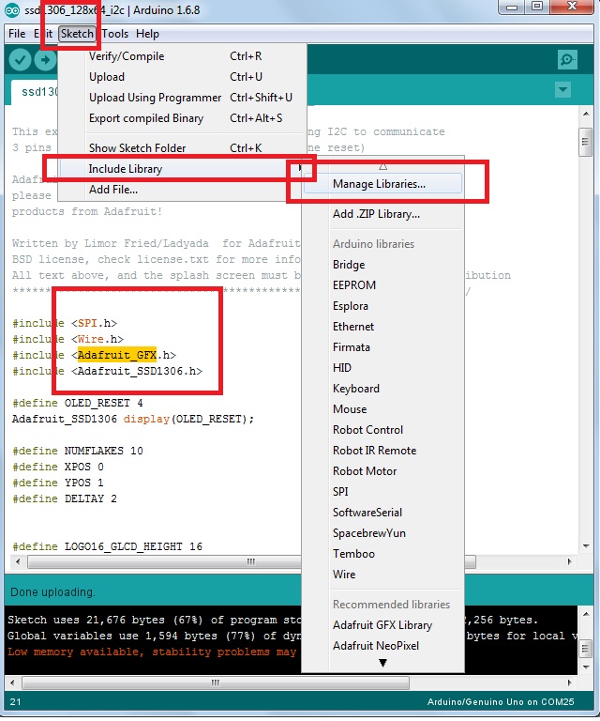600x721 pixels.
Task: Include the Robot Motor library
Action: (382, 471)
